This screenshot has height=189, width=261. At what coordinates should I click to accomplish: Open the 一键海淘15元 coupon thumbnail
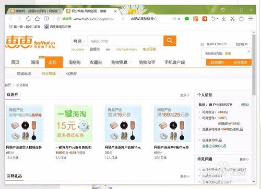pyautogui.click(x=73, y=123)
